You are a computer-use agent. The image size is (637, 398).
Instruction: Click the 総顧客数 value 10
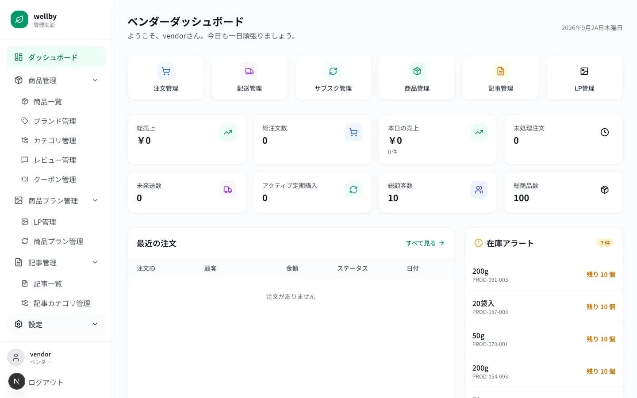pyautogui.click(x=393, y=198)
